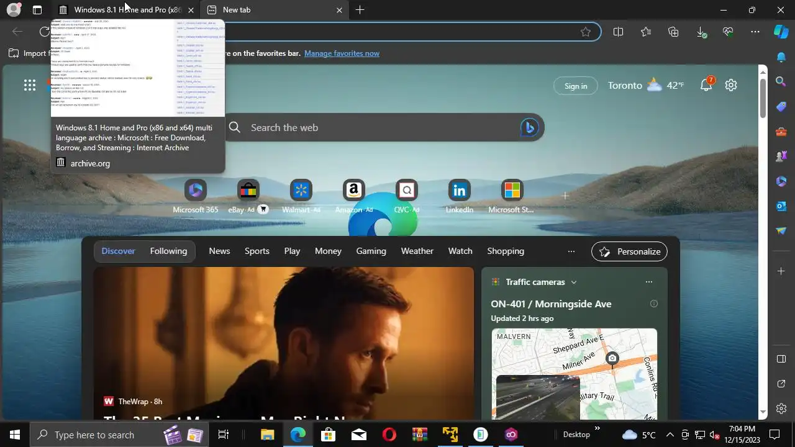Open the browser profile avatar
Viewport: 795px width, 447px height.
click(x=13, y=10)
